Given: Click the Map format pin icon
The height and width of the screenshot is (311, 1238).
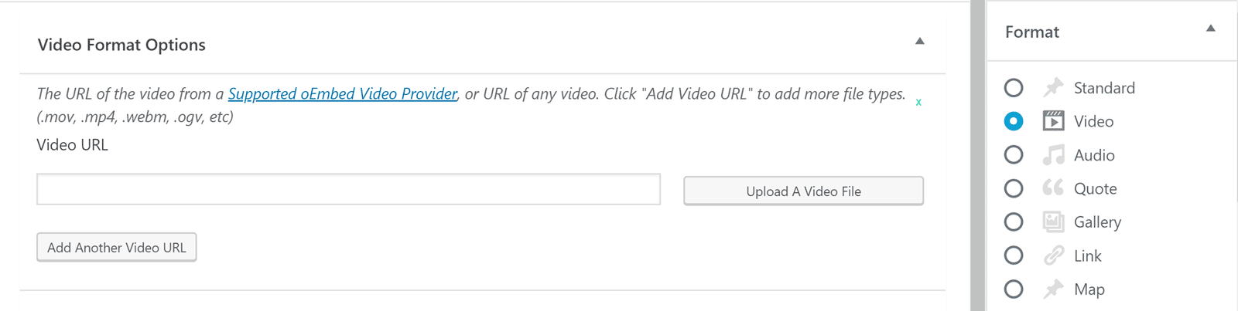Looking at the screenshot, I should (x=1053, y=289).
